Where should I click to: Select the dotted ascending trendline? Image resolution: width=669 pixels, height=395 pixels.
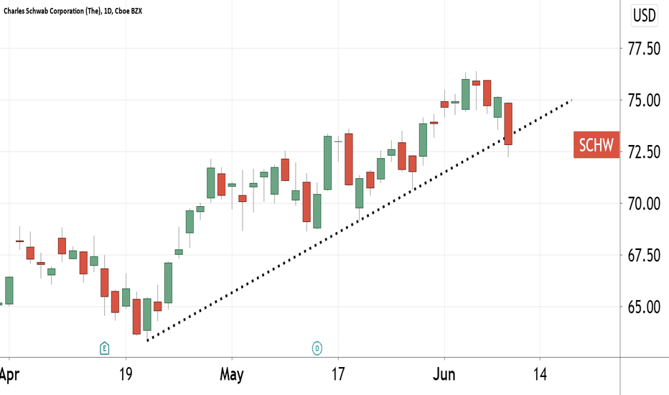click(x=359, y=220)
